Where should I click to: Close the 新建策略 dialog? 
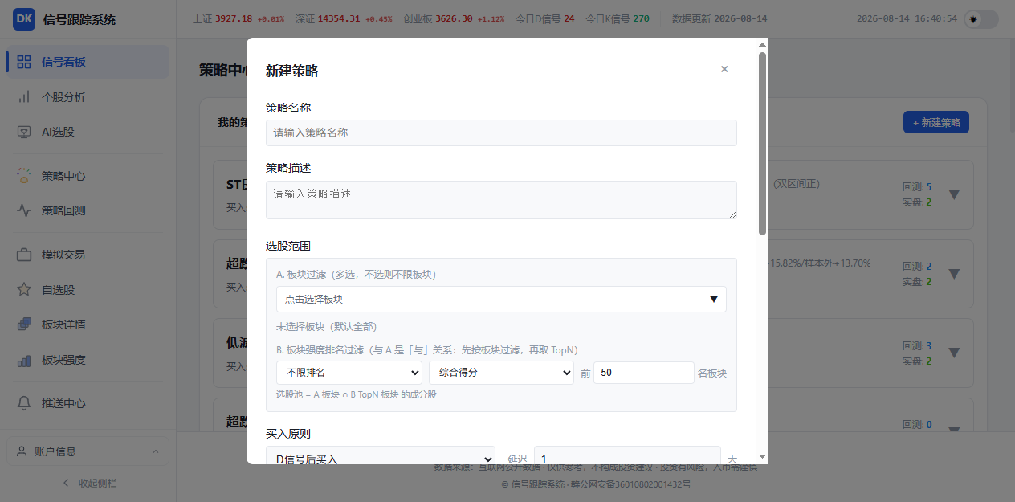724,69
